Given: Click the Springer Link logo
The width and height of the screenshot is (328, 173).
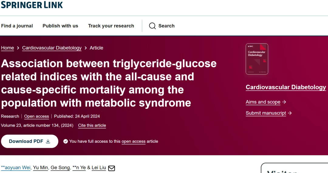Looking at the screenshot, I should (x=32, y=5).
